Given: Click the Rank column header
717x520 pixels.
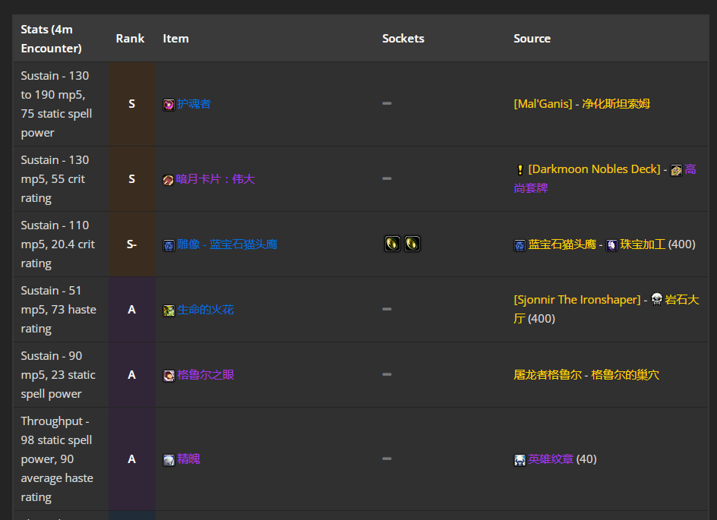Looking at the screenshot, I should pos(130,39).
